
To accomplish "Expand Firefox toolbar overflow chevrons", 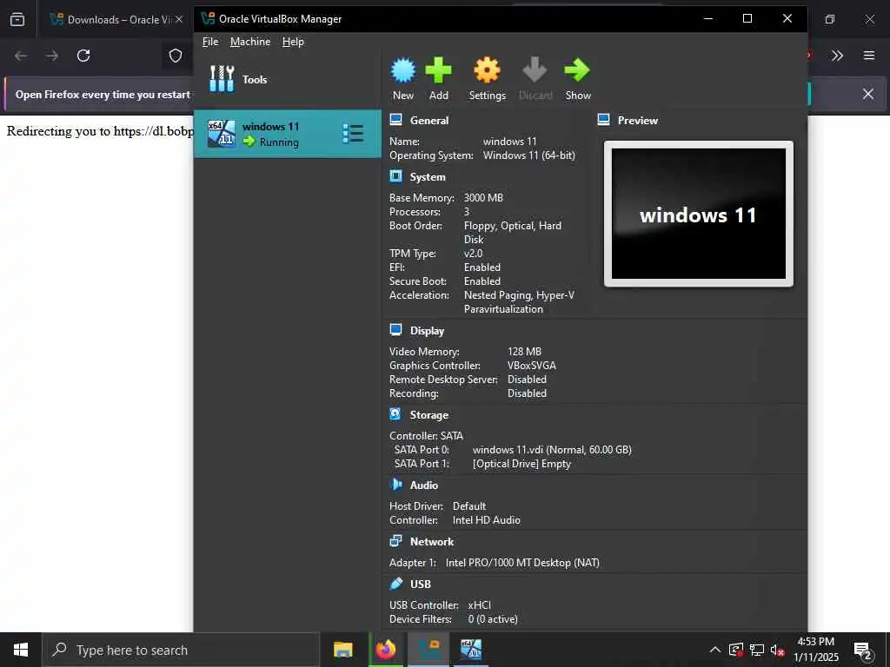I will click(x=837, y=56).
